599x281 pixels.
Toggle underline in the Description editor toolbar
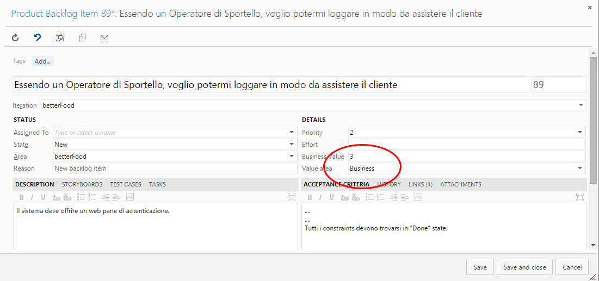(43, 197)
